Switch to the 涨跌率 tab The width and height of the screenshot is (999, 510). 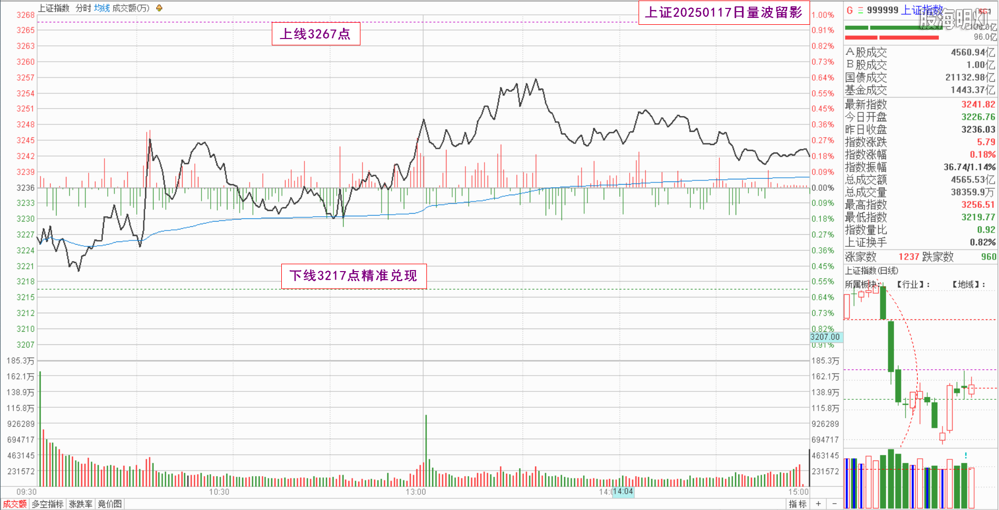pos(81,504)
